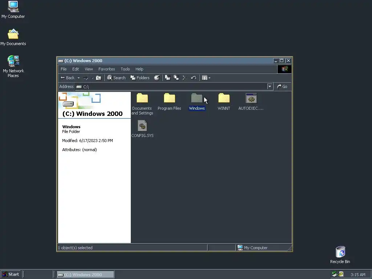372x279 pixels.
Task: Click the 3:15 AM clock
Action: point(358,275)
